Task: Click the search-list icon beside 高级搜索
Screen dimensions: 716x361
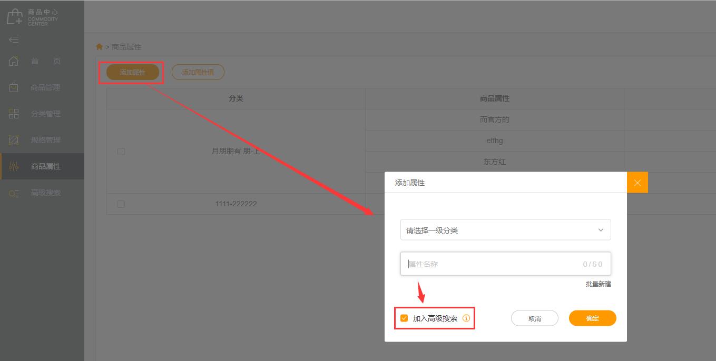Action: 14,193
